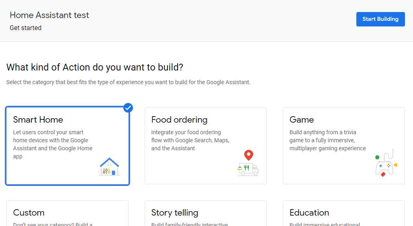Click the Custom card description text
The width and height of the screenshot is (413, 226).
click(53, 224)
